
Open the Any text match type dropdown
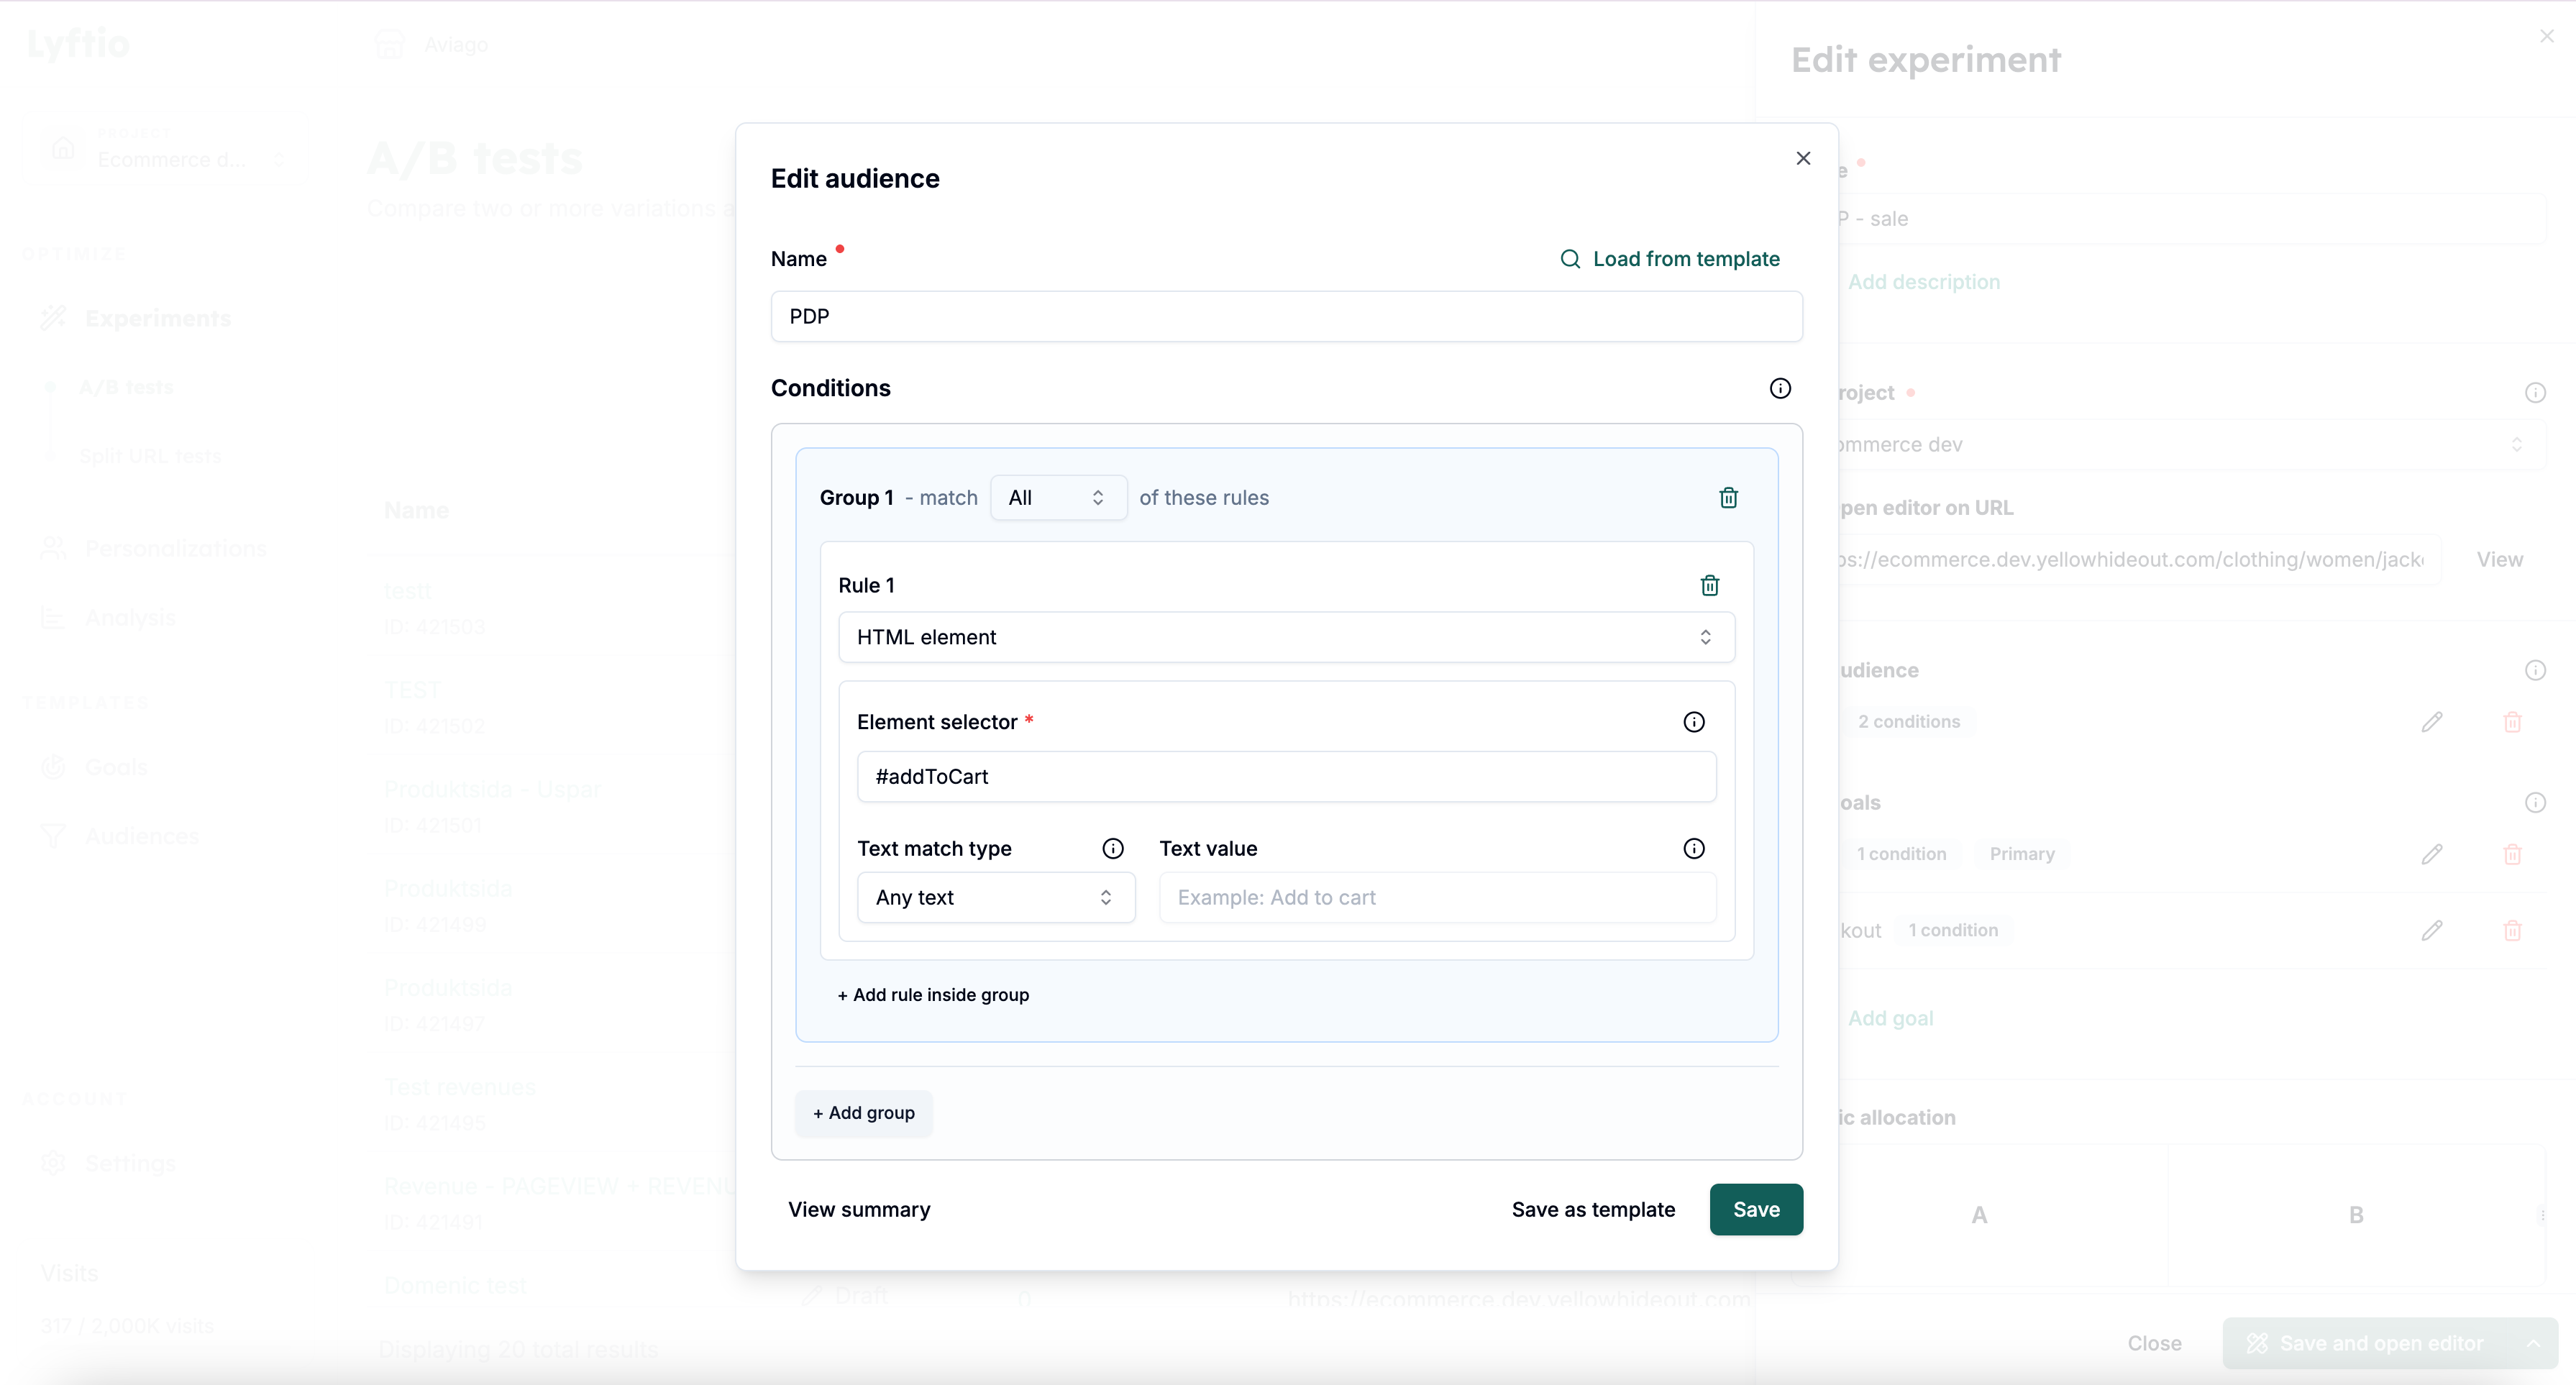(995, 897)
